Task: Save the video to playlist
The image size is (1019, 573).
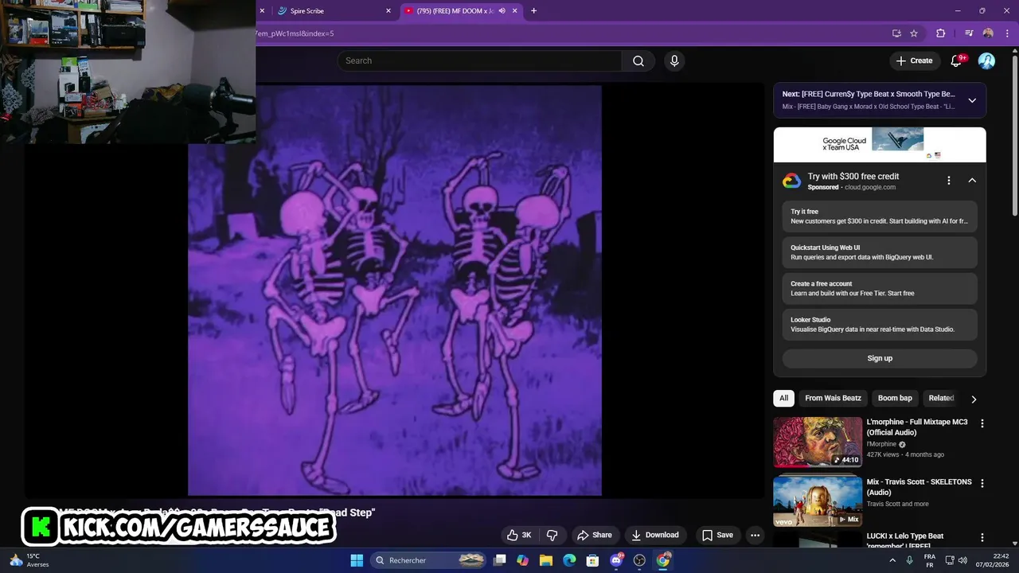Action: click(717, 535)
